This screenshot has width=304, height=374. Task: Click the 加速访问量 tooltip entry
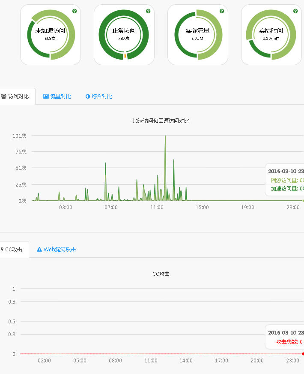[x=287, y=189]
